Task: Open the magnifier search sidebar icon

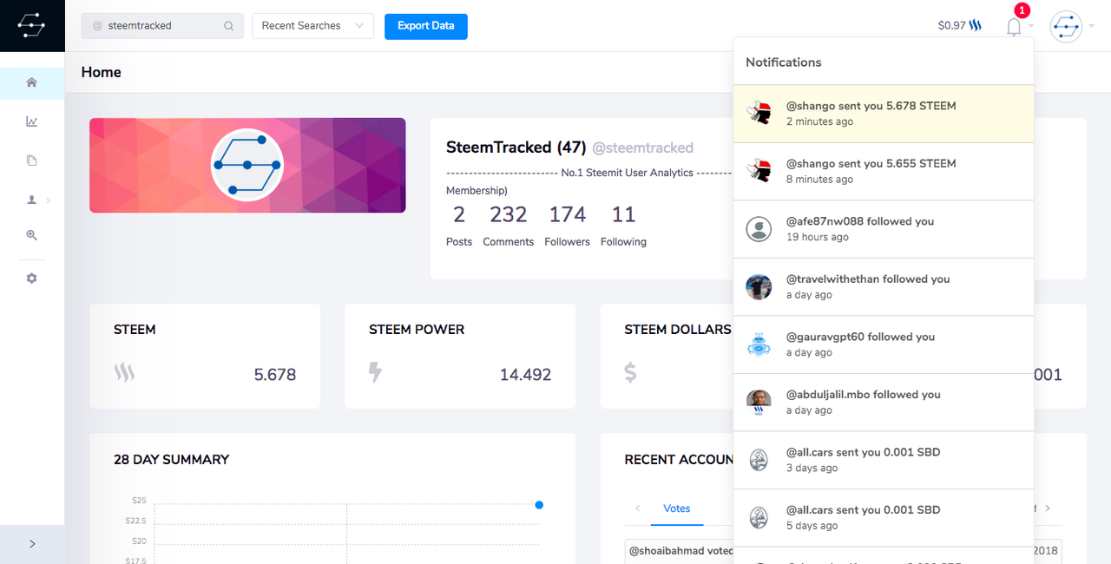Action: tap(32, 235)
